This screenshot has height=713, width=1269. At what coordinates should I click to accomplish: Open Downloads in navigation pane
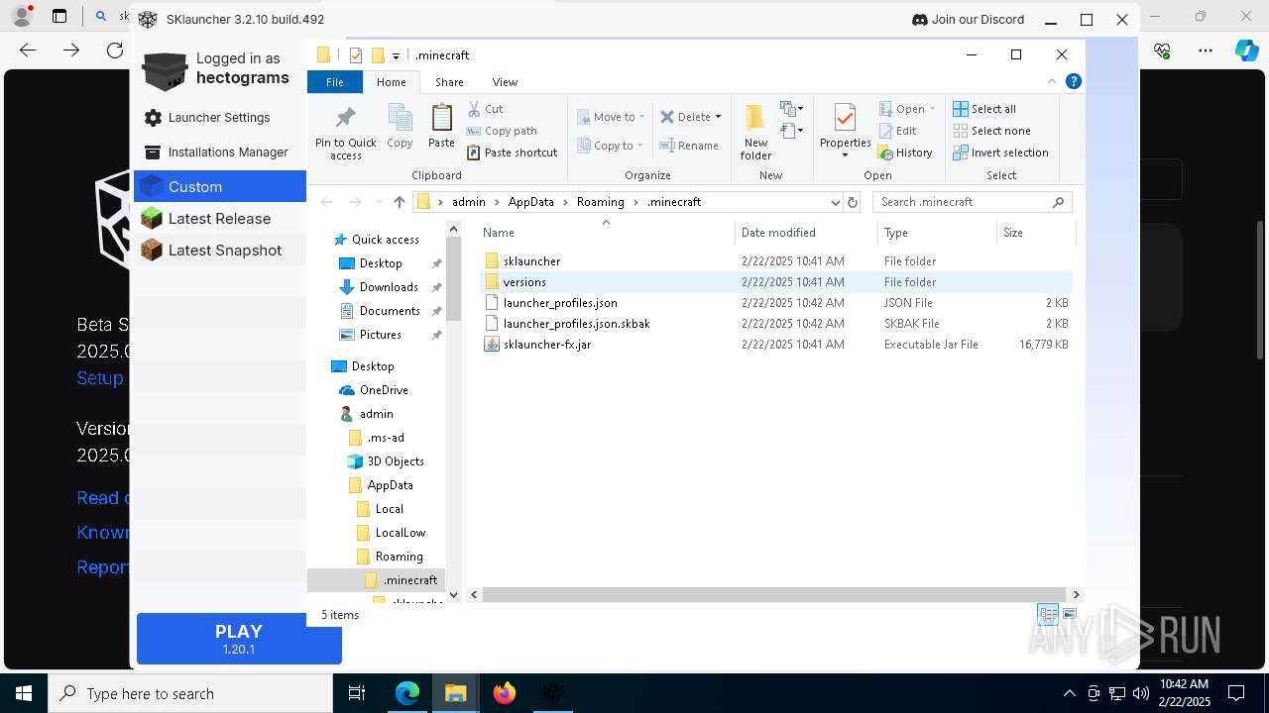point(389,287)
